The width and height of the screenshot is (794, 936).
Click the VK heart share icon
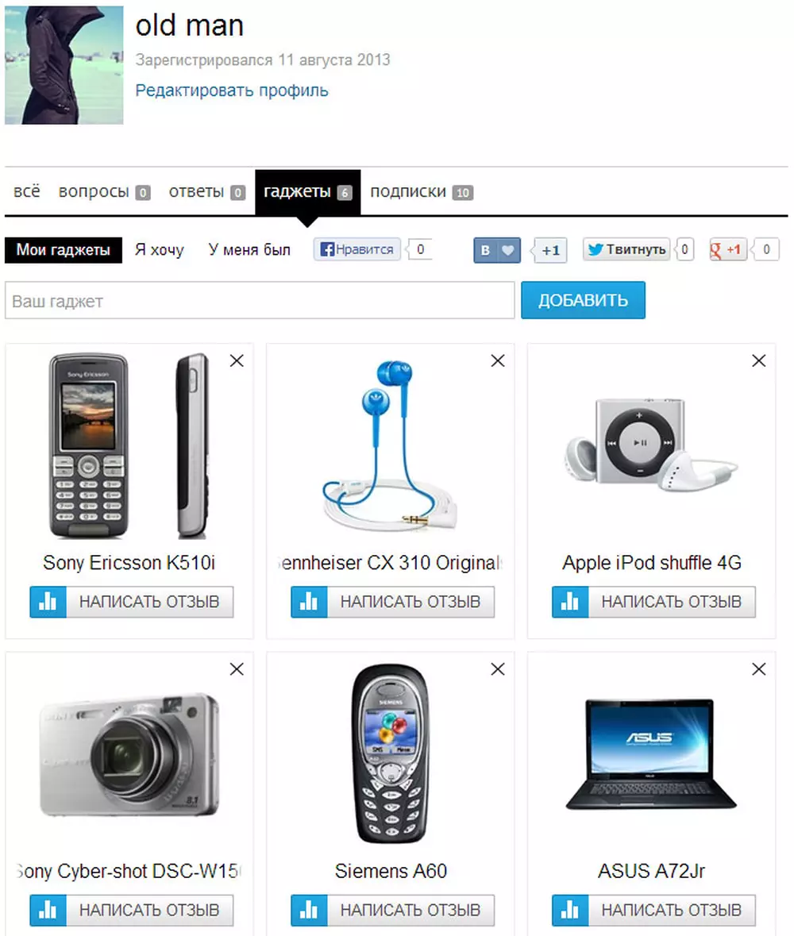(x=508, y=250)
